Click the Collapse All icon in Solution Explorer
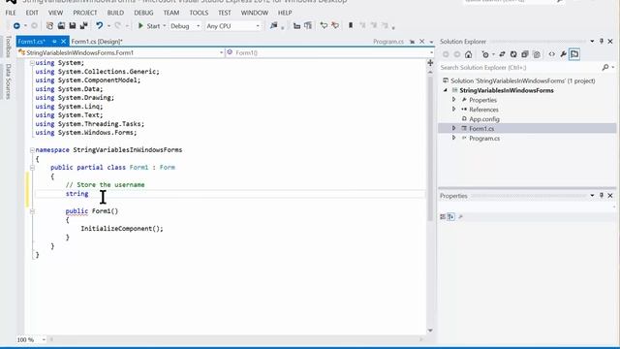The width and height of the screenshot is (620, 349). click(525, 54)
